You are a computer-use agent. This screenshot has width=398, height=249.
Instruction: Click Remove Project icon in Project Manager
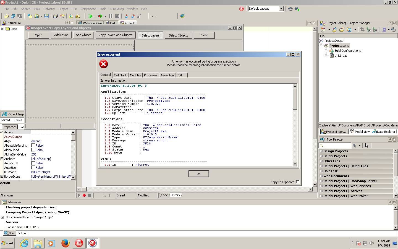(x=342, y=30)
